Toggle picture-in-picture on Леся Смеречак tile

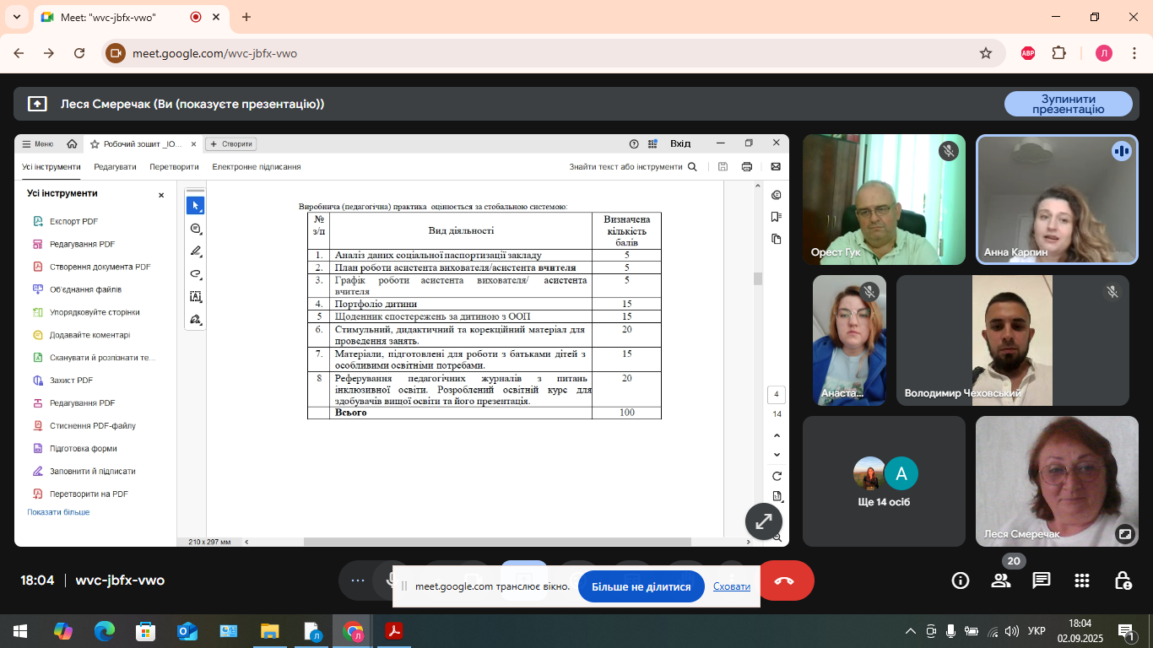1124,533
